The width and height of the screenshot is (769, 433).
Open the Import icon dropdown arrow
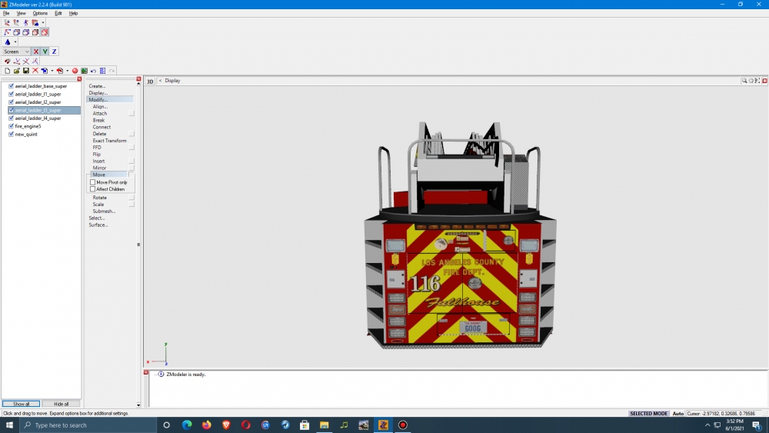point(52,71)
